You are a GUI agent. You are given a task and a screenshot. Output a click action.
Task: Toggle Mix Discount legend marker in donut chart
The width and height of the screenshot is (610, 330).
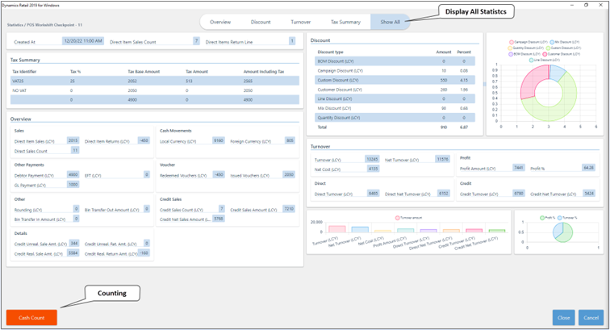click(x=552, y=42)
